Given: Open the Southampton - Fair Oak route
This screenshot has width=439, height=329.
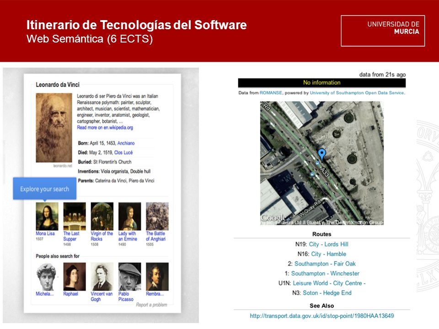Looking at the screenshot, I should (x=325, y=264).
